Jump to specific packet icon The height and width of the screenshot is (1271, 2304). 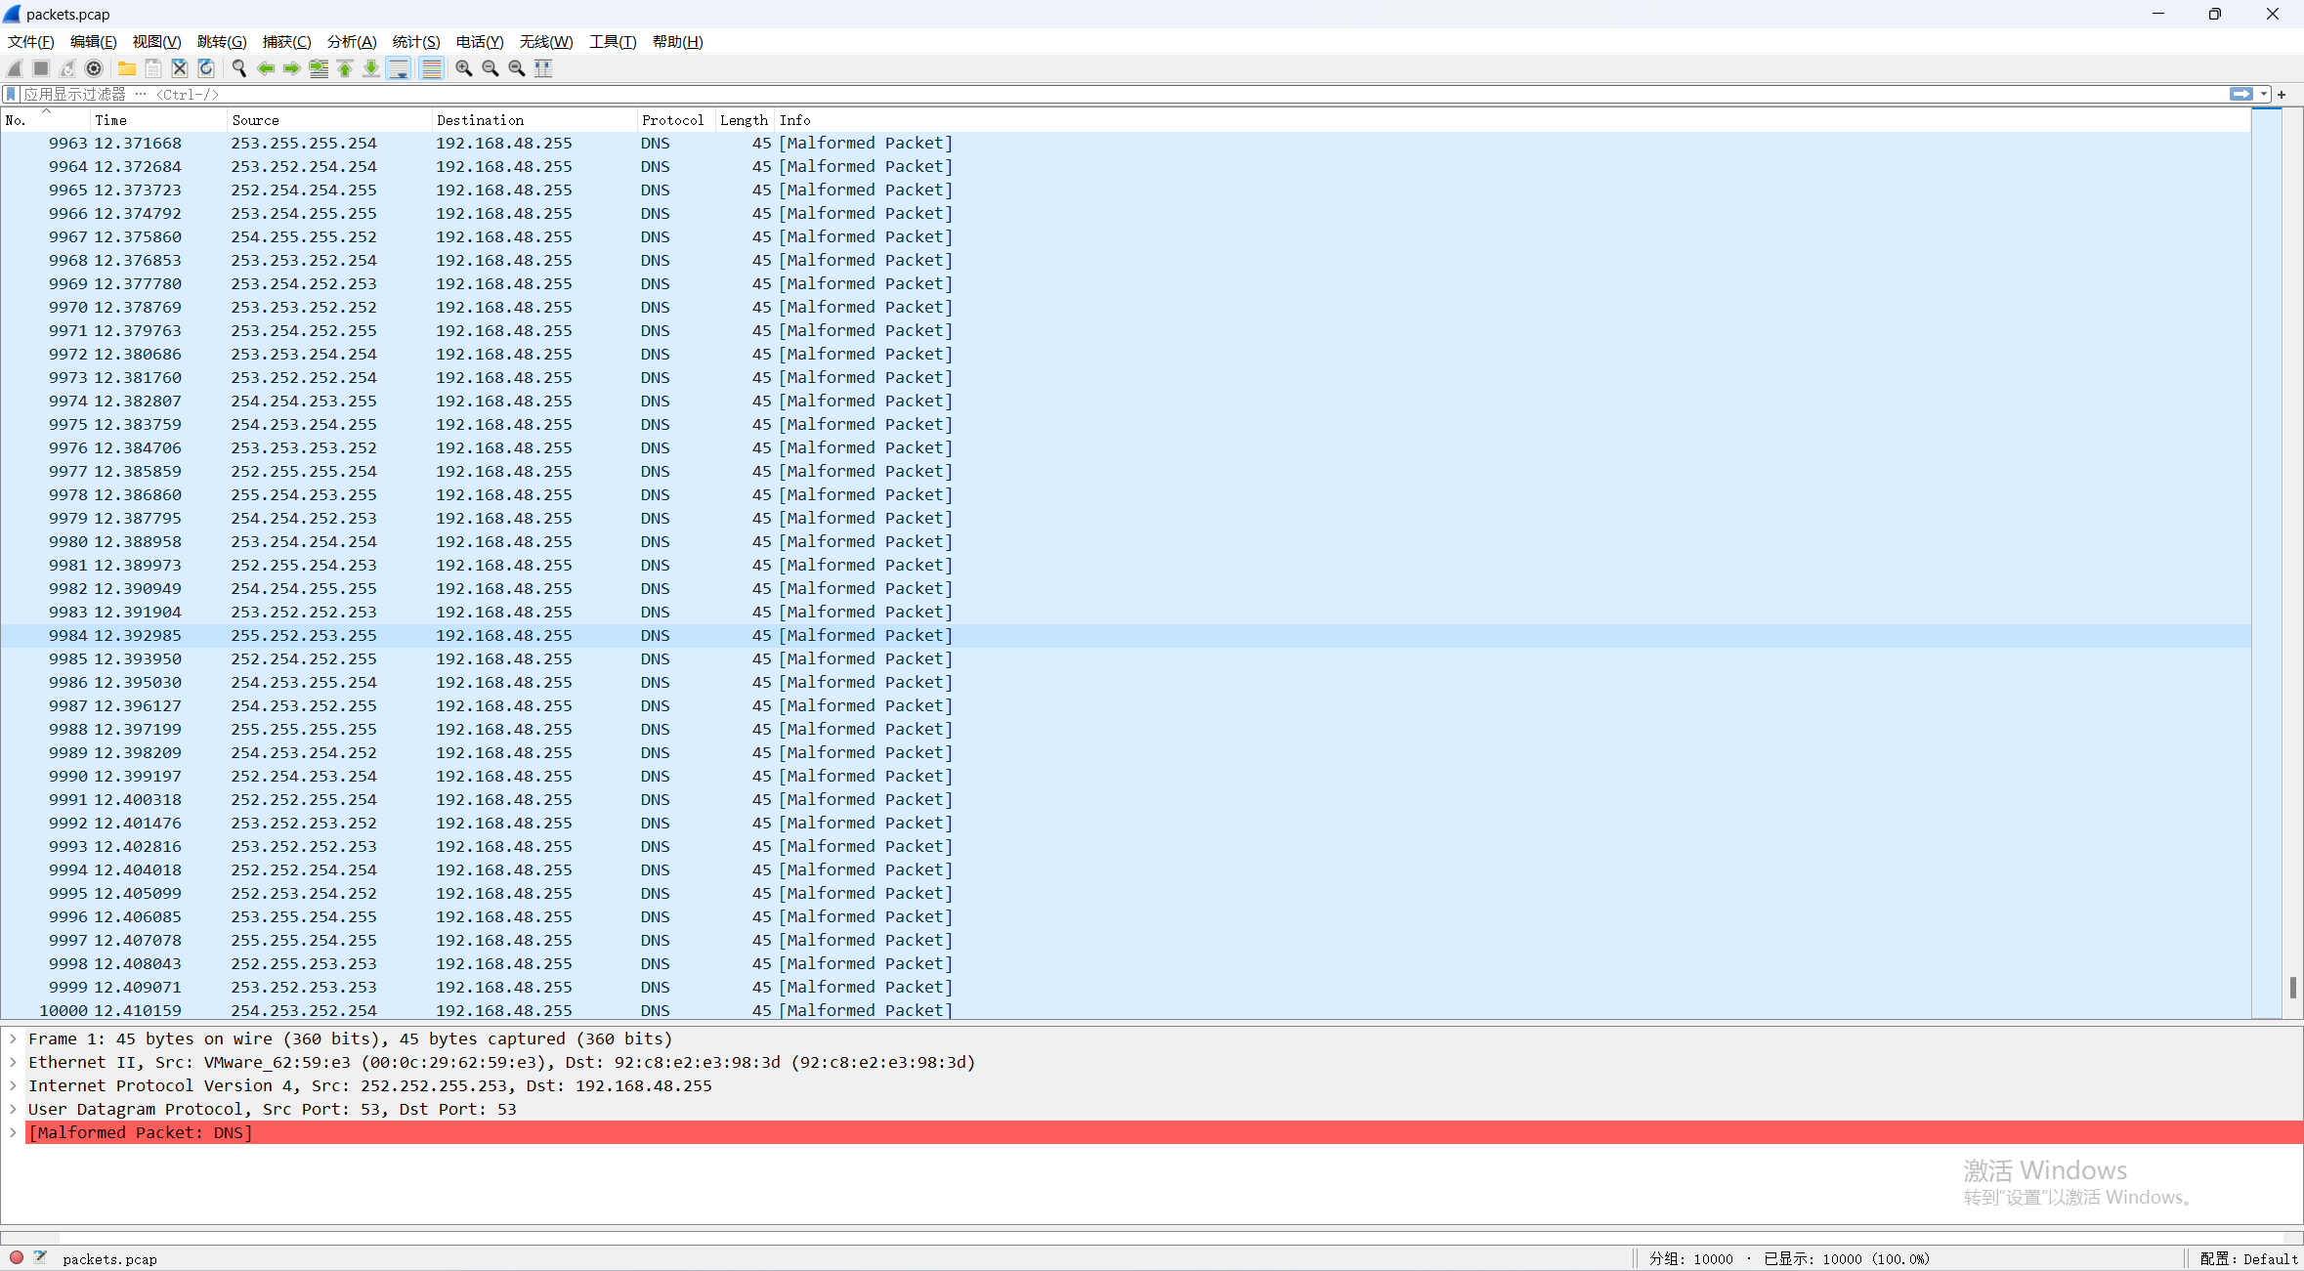319,68
